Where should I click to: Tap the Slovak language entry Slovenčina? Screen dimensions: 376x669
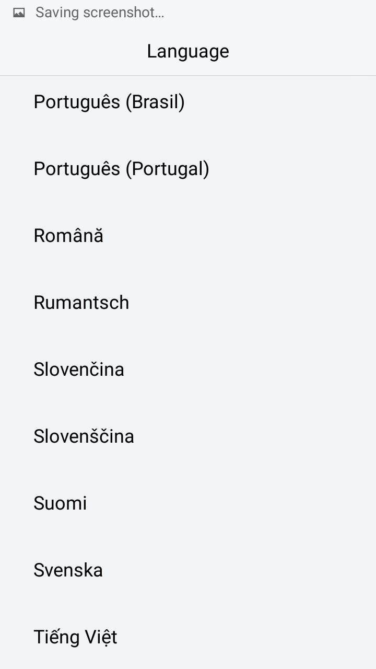pyautogui.click(x=188, y=370)
